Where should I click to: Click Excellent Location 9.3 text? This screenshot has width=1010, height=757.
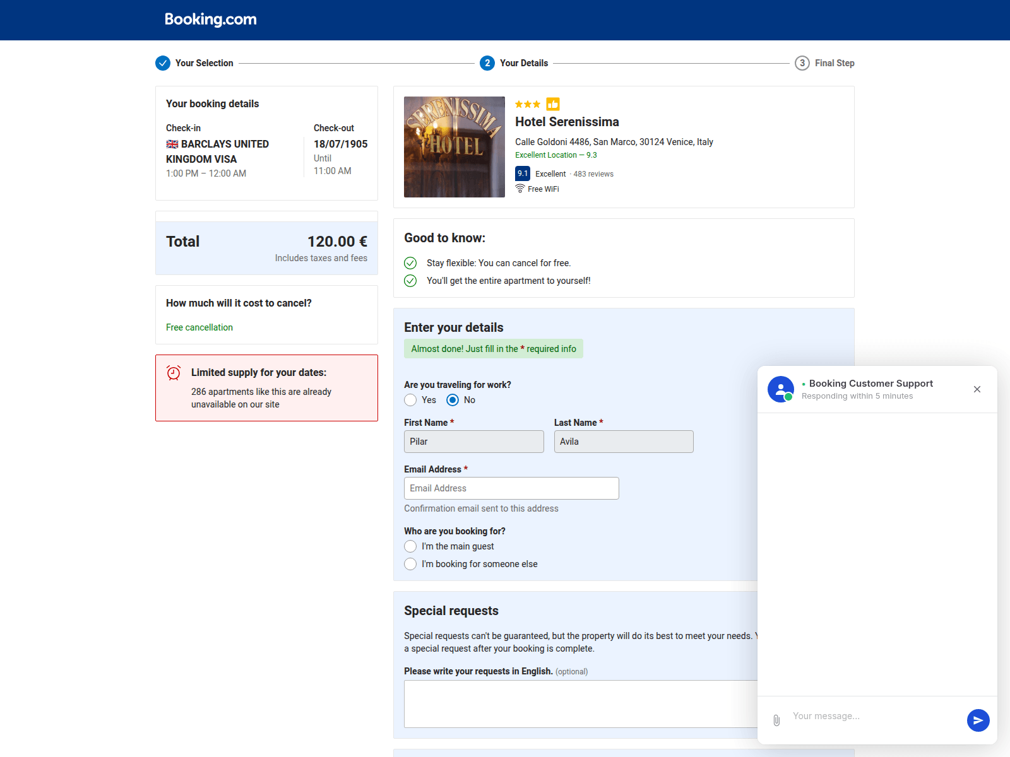pos(555,155)
